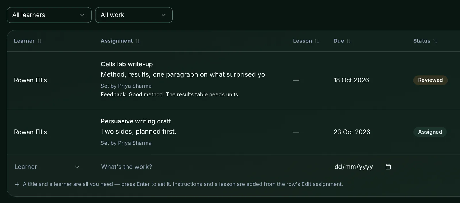The width and height of the screenshot is (460, 203).
Task: Click chevron in All learners filter
Action: 82,15
